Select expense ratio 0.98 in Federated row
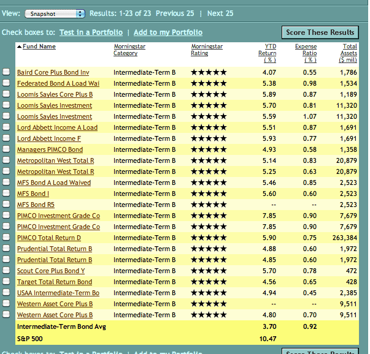 click(310, 83)
